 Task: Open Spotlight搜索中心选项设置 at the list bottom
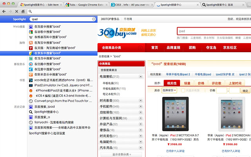(47, 133)
